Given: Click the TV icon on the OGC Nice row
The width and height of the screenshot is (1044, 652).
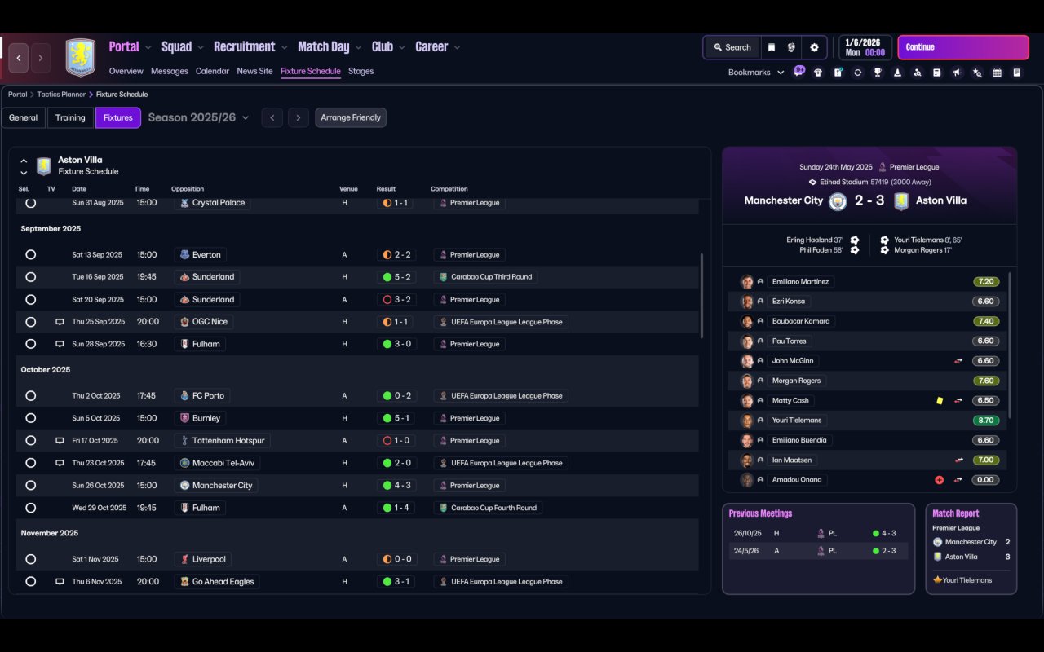Looking at the screenshot, I should (x=60, y=322).
